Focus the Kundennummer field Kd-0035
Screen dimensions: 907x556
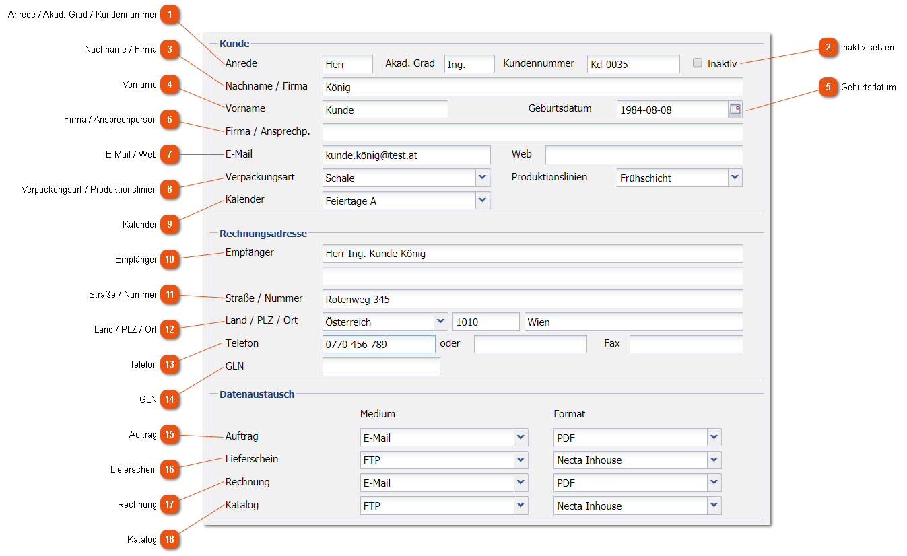click(x=634, y=64)
